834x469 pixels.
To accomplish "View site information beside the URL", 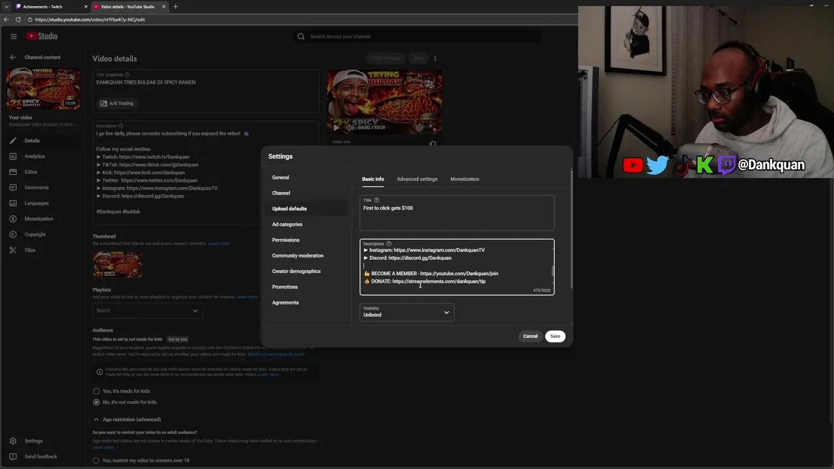I will (30, 20).
